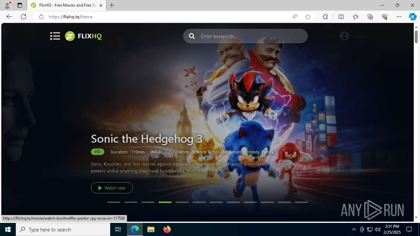Click the Edge taskbar icon
The height and width of the screenshot is (236, 420).
coord(135,229)
